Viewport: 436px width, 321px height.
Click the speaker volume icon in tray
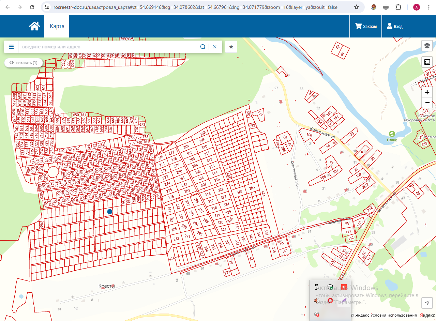pos(316,301)
